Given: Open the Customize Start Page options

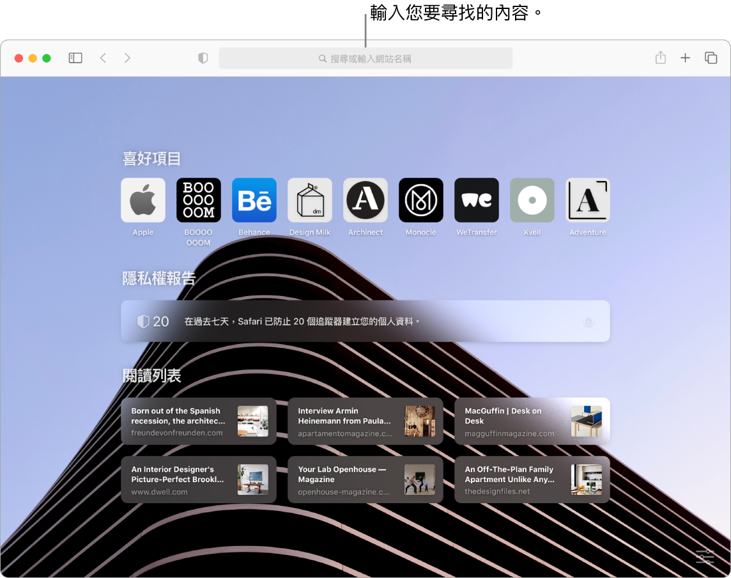Looking at the screenshot, I should 704,556.
